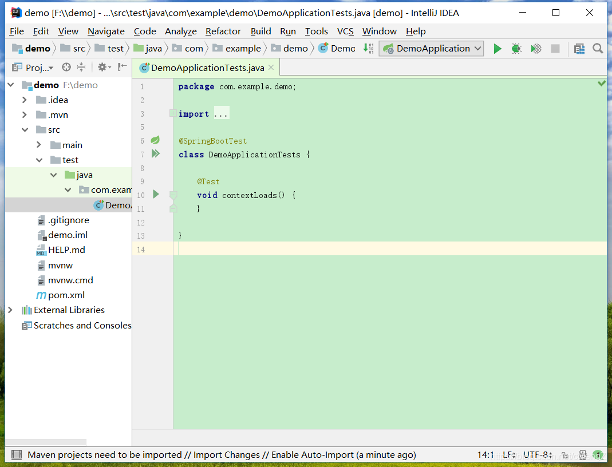Screen dimensions: 612x467
Task: Start debug session with bug icon
Action: point(516,49)
